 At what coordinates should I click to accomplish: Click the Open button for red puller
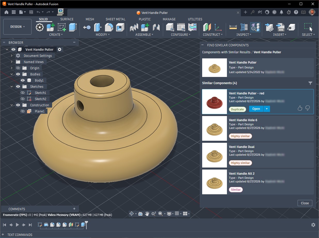[256, 109]
